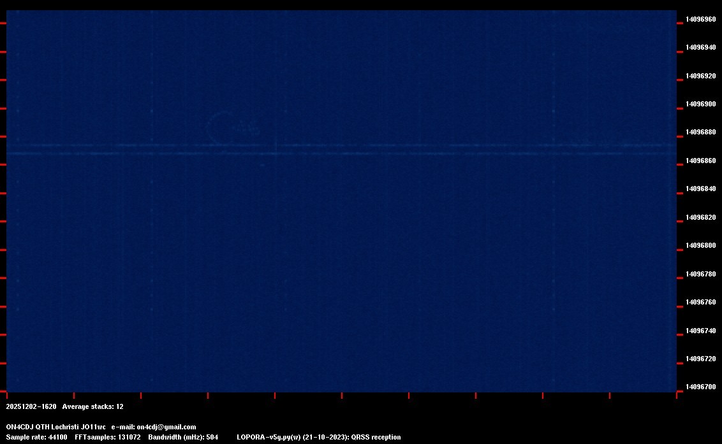Click the on4cdj@gmail.com e-mail address
The height and width of the screenshot is (444, 722).
pyautogui.click(x=166, y=427)
